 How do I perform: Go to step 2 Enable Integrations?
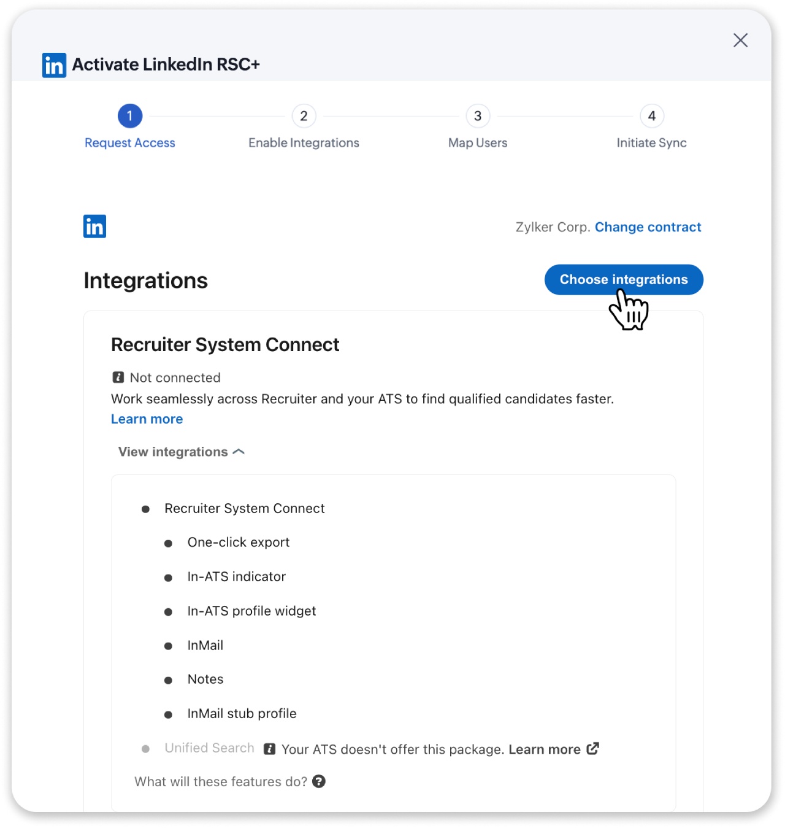click(x=304, y=116)
